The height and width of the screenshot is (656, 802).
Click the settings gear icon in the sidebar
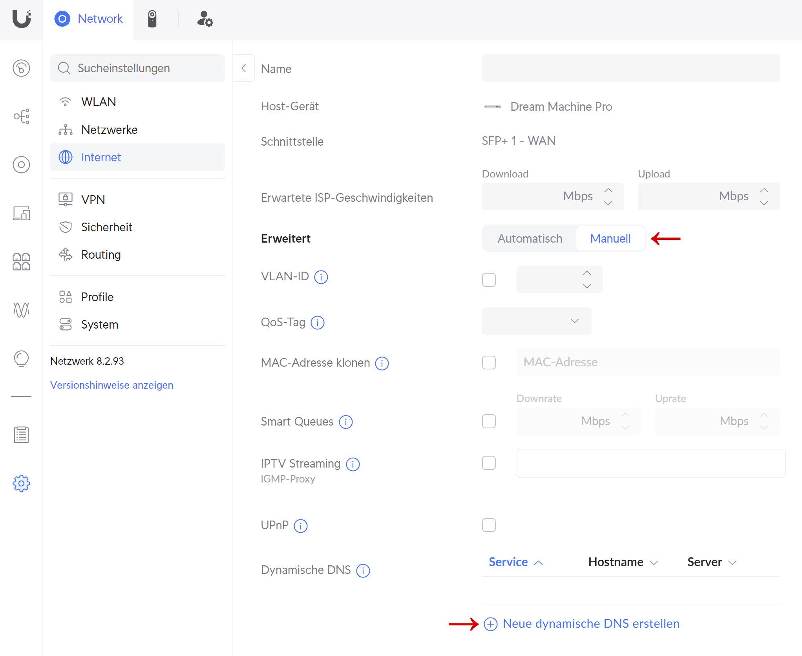(x=21, y=483)
